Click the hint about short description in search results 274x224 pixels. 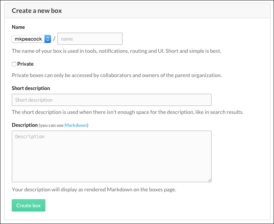pos(127,112)
